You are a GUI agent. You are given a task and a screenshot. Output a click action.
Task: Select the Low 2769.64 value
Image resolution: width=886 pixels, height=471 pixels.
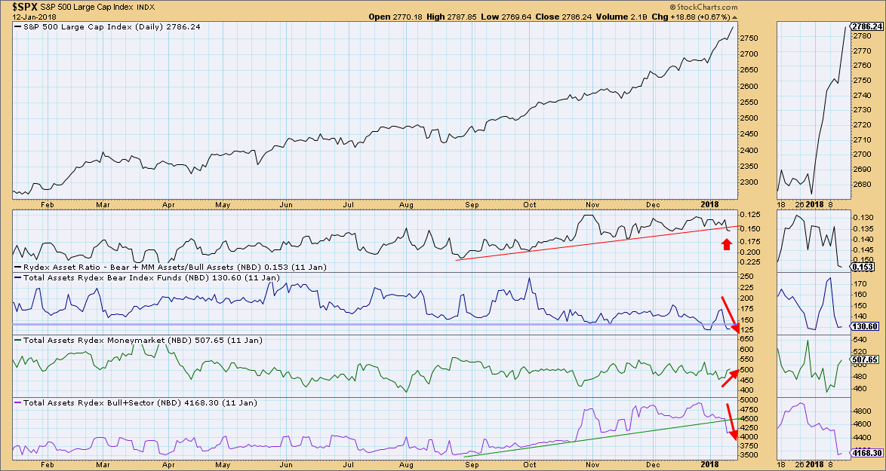coord(505,17)
